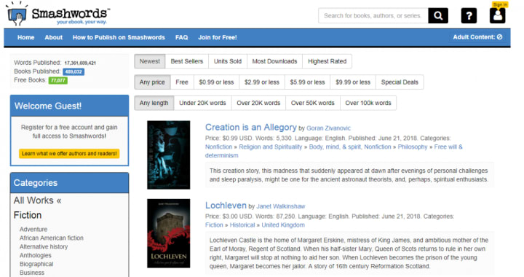Open the Lochleven cover thumbnail
524x277 pixels.
pyautogui.click(x=169, y=233)
